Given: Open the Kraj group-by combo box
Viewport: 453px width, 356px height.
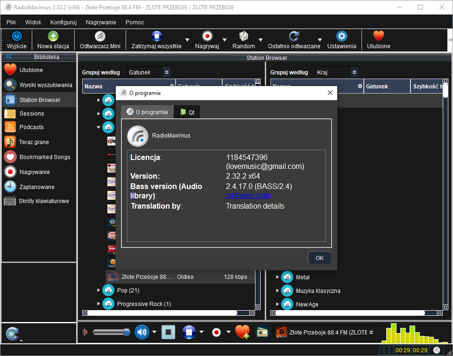Looking at the screenshot, I should tap(337, 73).
